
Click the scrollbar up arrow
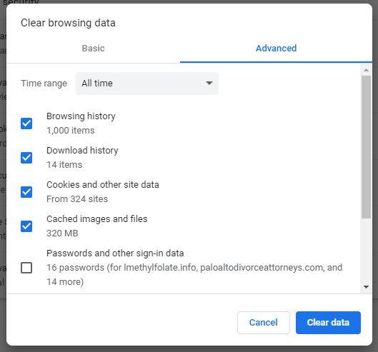pos(366,71)
